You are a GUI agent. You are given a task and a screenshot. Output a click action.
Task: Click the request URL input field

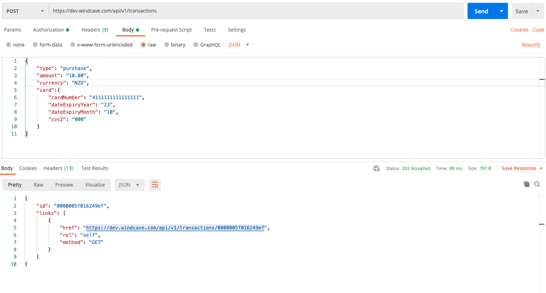point(256,11)
